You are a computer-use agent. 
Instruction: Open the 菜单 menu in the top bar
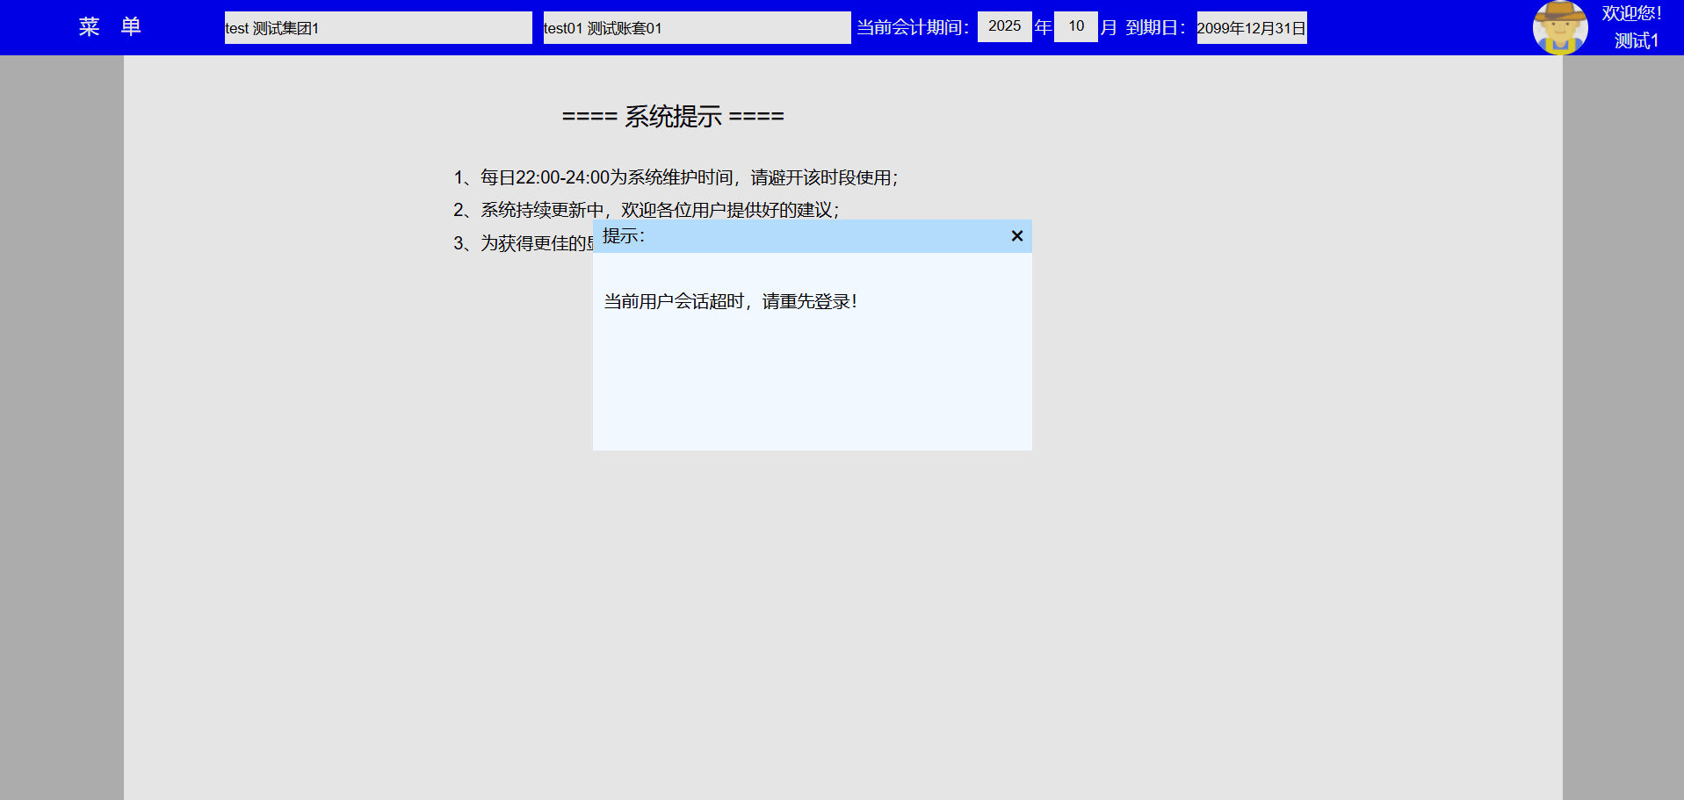point(110,27)
